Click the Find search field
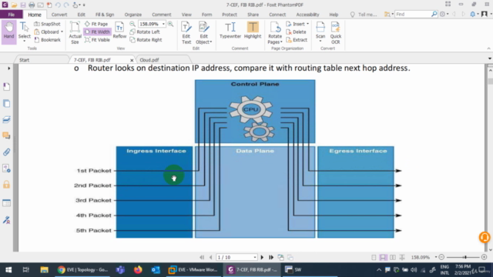 (x=413, y=14)
